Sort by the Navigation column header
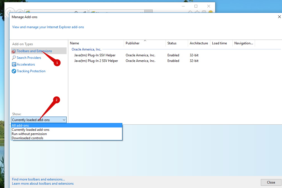 click(x=244, y=43)
